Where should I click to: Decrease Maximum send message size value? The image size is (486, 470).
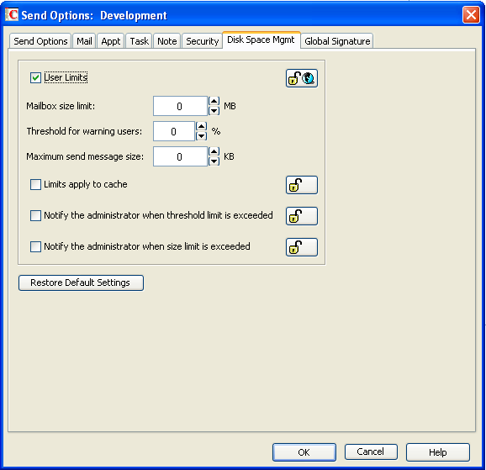click(214, 161)
